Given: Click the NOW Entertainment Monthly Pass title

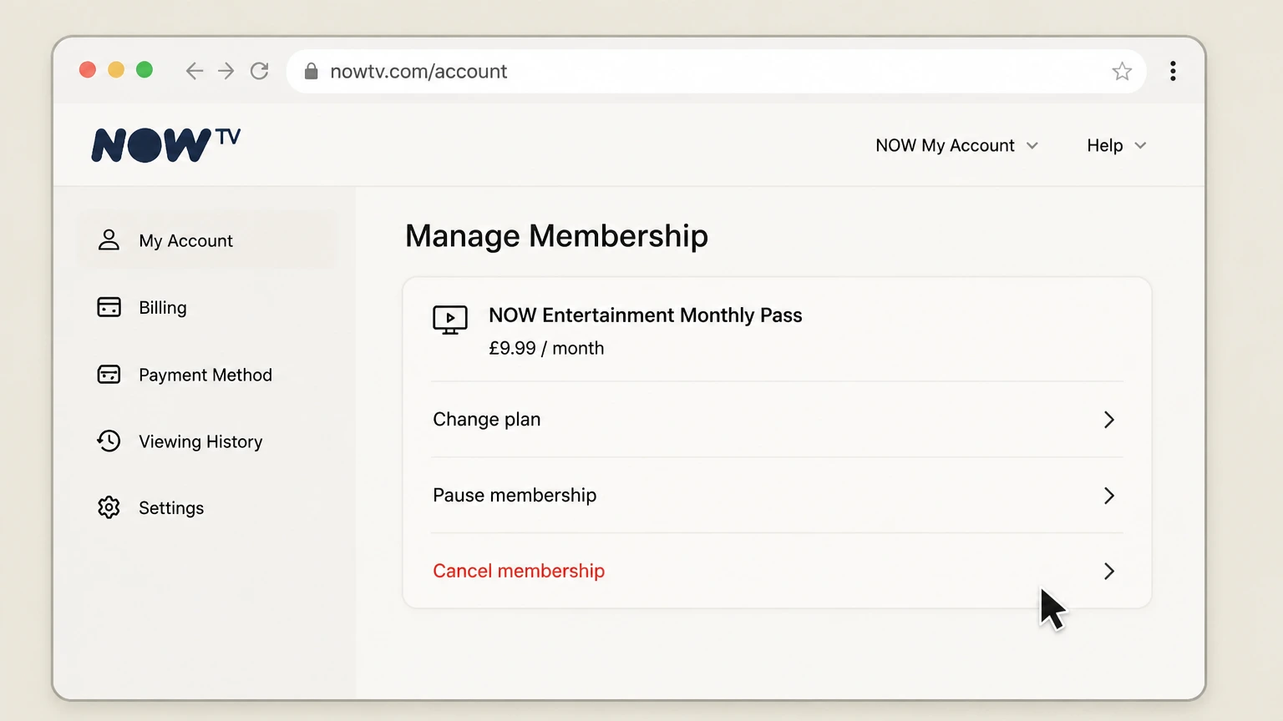Looking at the screenshot, I should tap(645, 315).
